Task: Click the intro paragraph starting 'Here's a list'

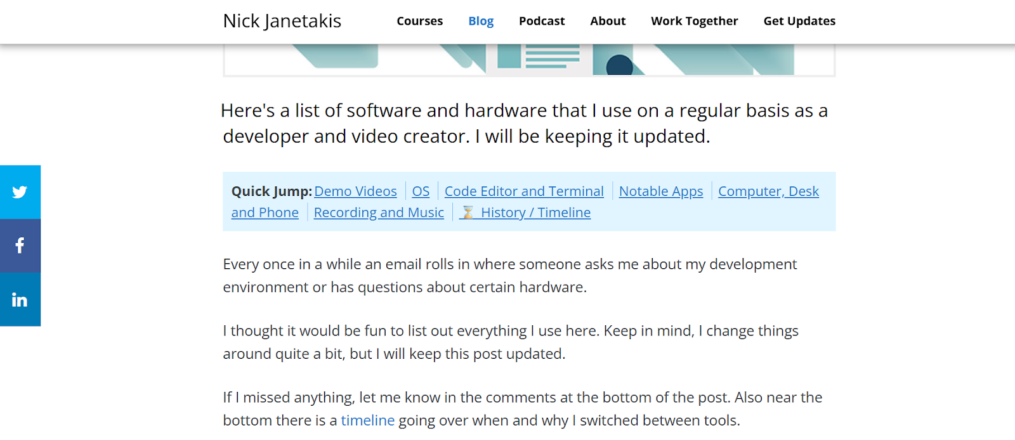Action: coord(525,124)
